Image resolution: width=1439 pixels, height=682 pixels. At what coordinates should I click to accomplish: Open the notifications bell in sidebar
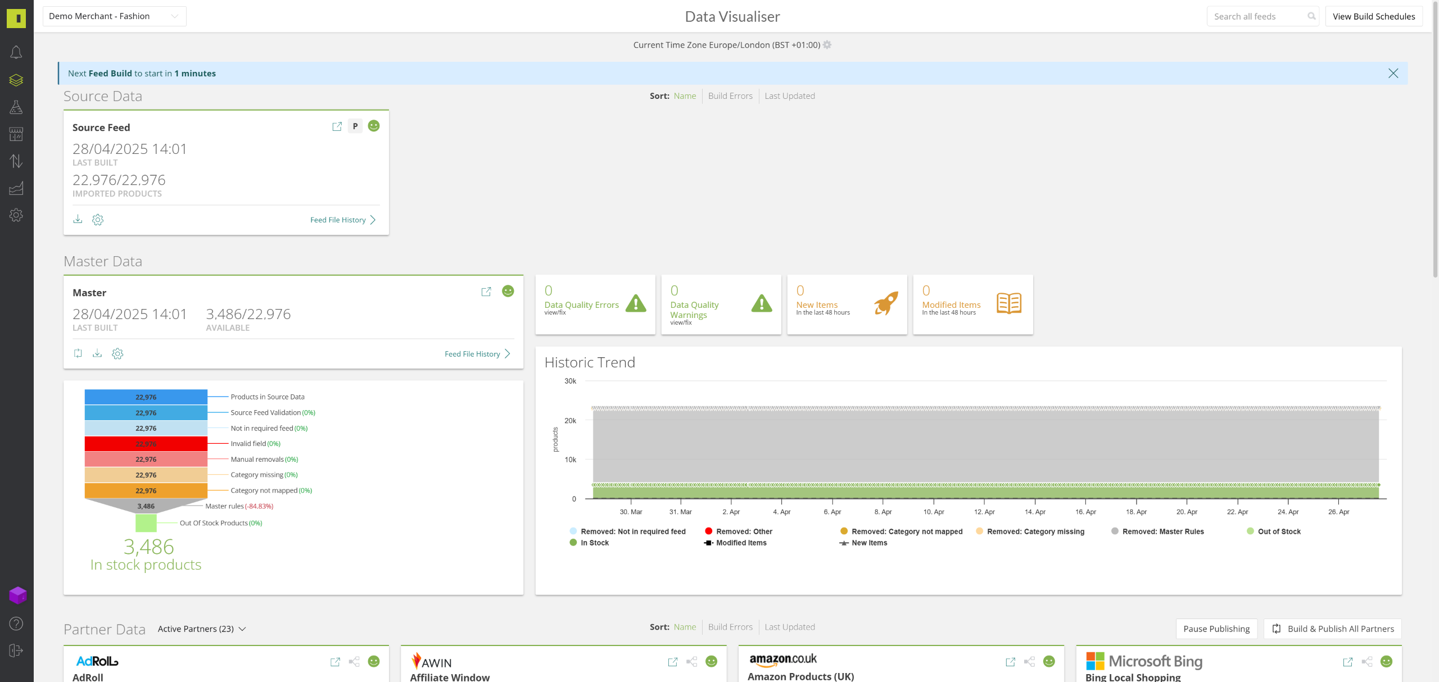16,52
